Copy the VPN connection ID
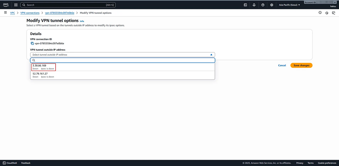 32,43
